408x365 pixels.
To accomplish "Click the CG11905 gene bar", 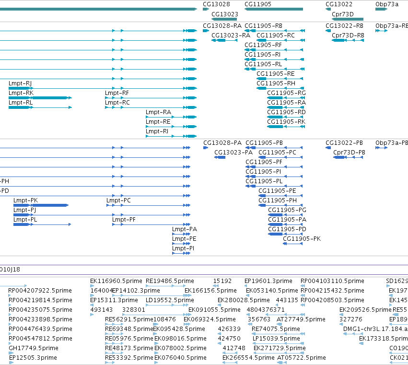I will 274,9.
